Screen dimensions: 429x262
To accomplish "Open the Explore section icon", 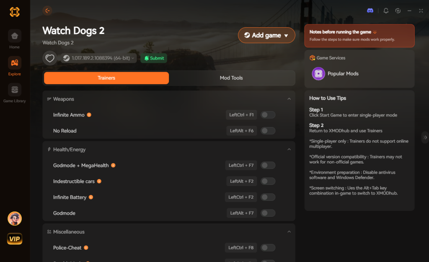I will point(15,63).
